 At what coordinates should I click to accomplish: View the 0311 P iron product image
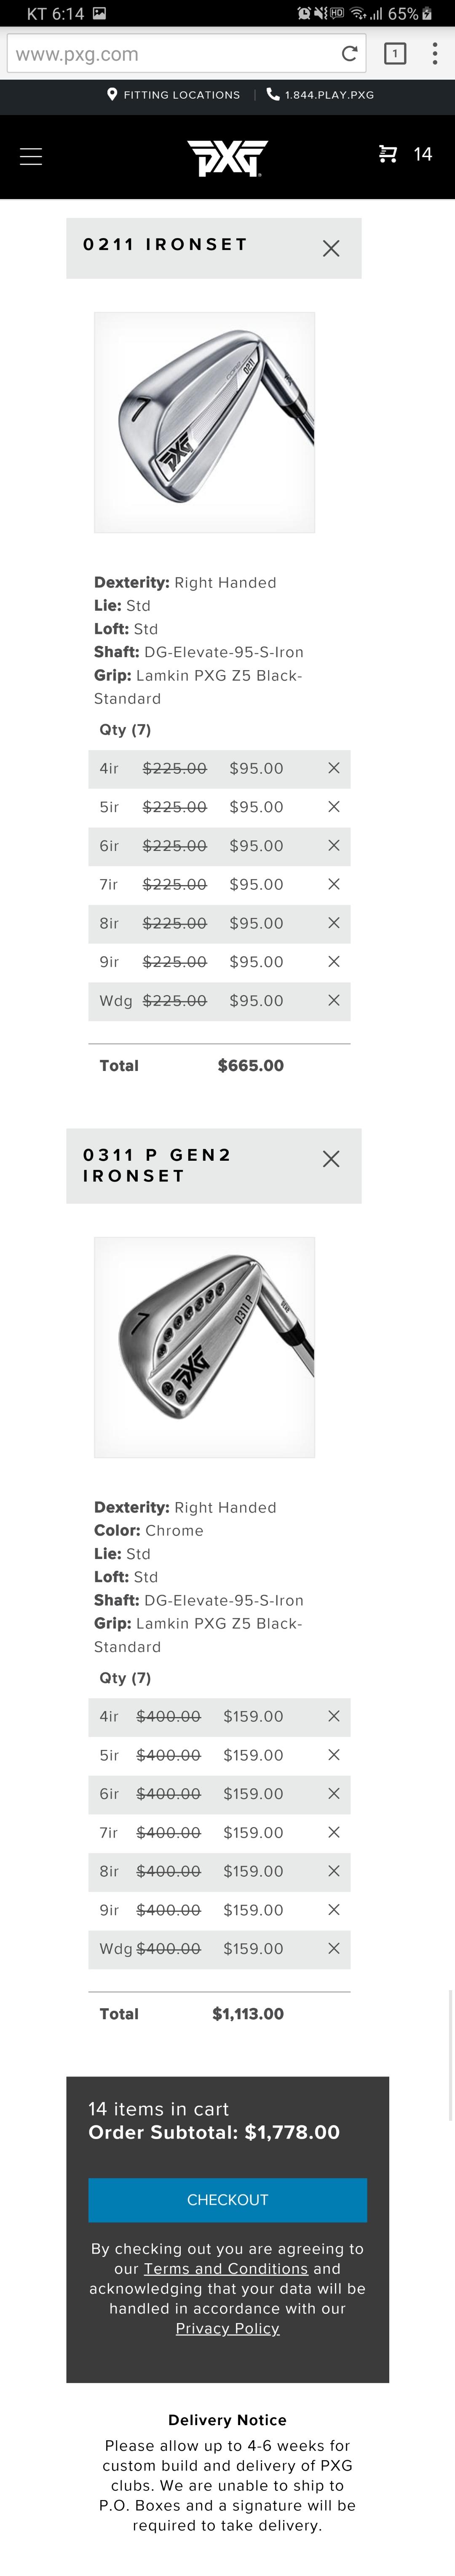coord(204,1347)
